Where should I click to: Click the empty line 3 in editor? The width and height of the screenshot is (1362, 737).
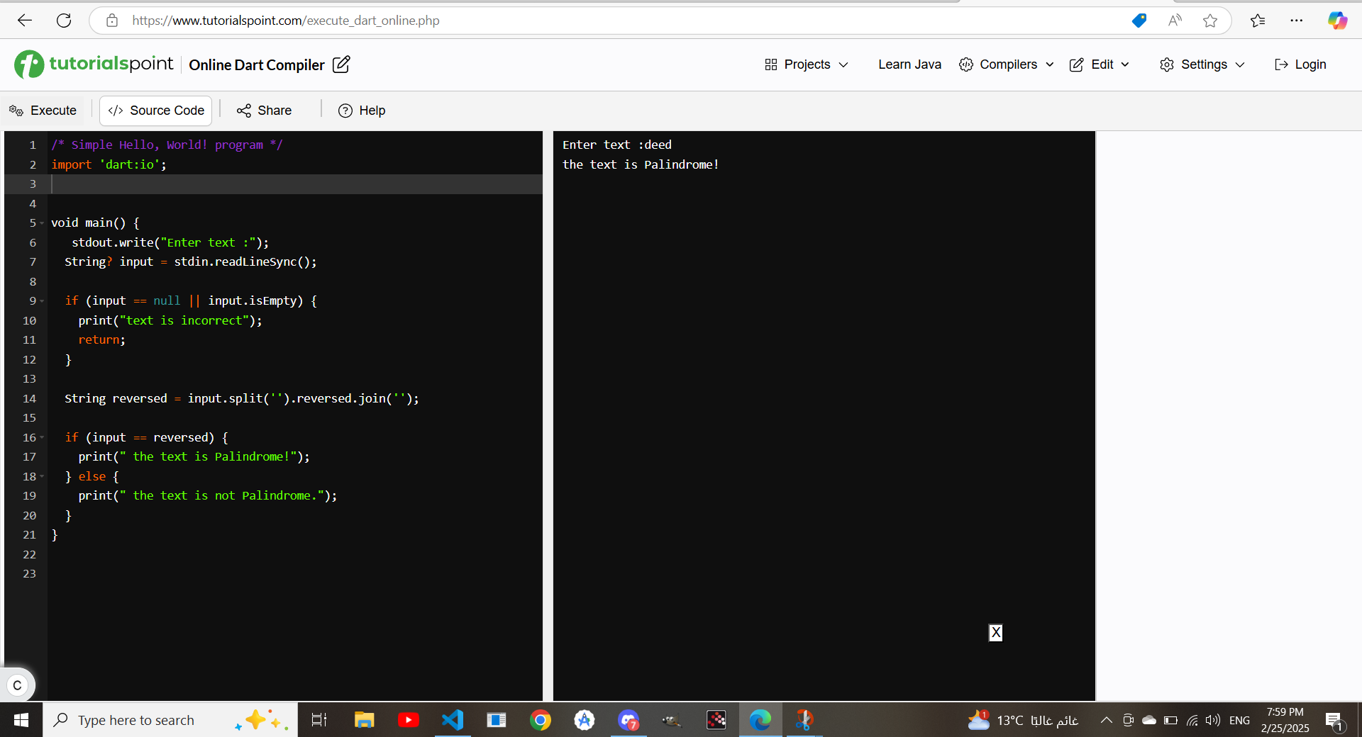[294, 184]
